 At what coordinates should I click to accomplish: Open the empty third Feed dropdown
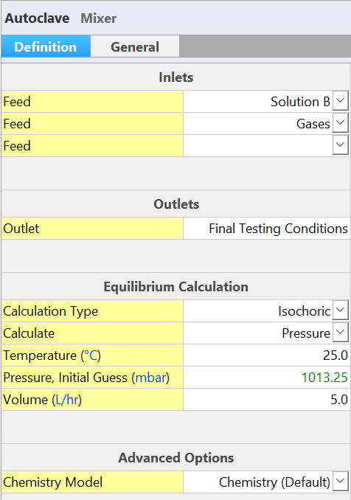[340, 145]
